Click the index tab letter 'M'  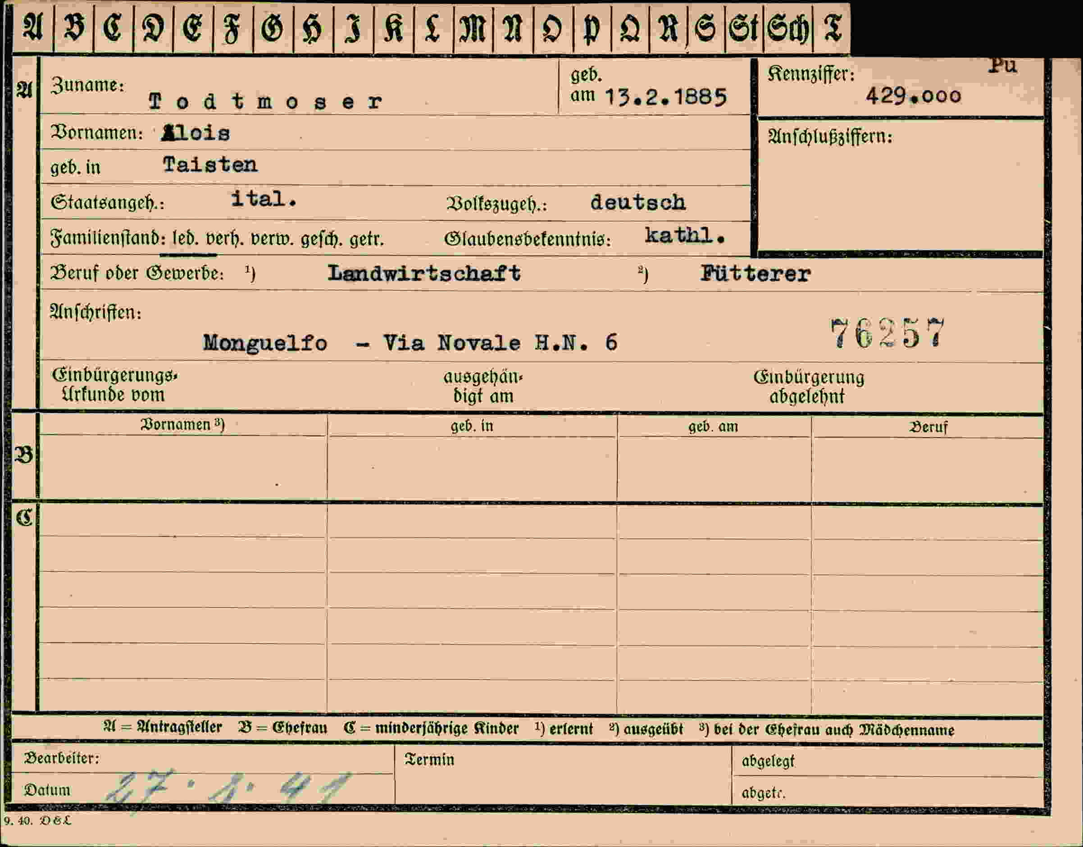473,27
